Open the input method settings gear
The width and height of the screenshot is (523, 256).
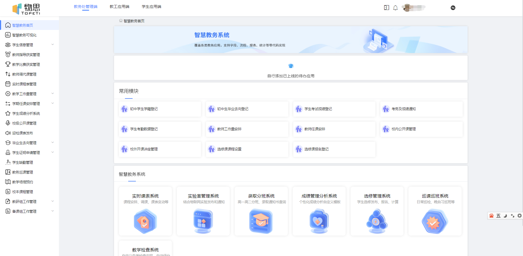tap(519, 215)
